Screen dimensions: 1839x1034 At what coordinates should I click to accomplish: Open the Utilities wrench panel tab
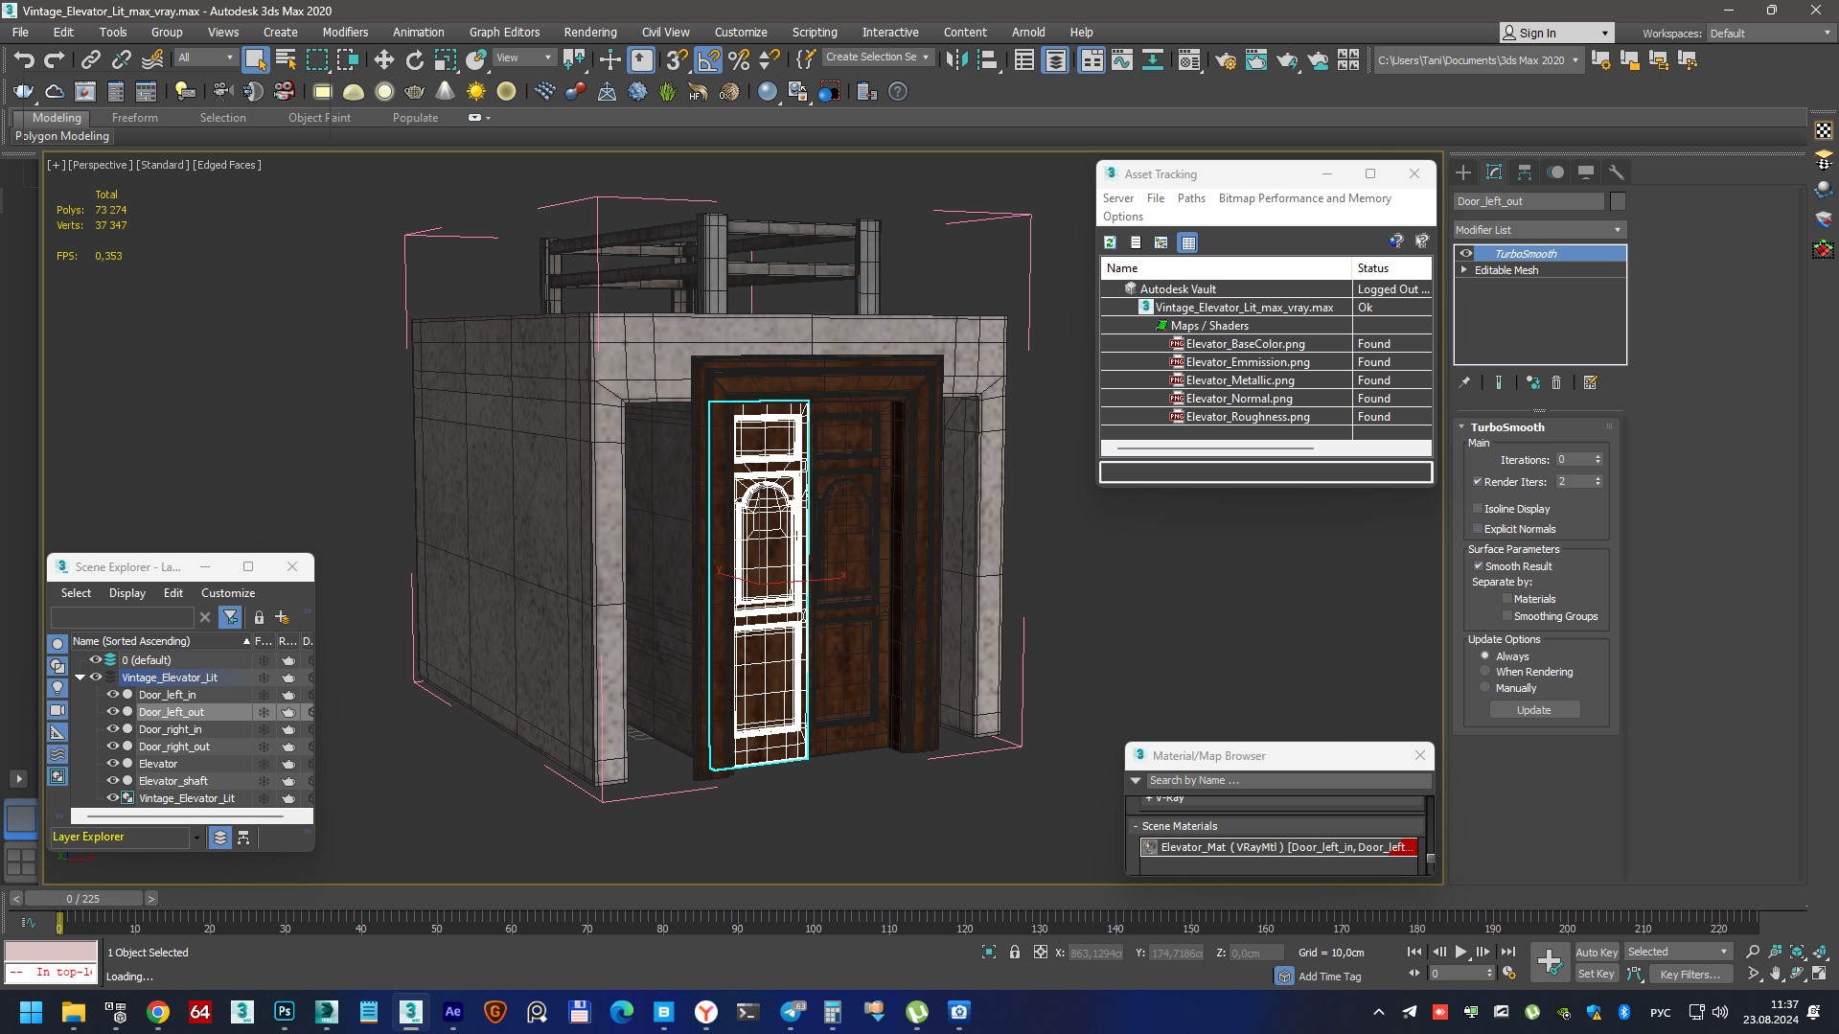click(x=1617, y=172)
